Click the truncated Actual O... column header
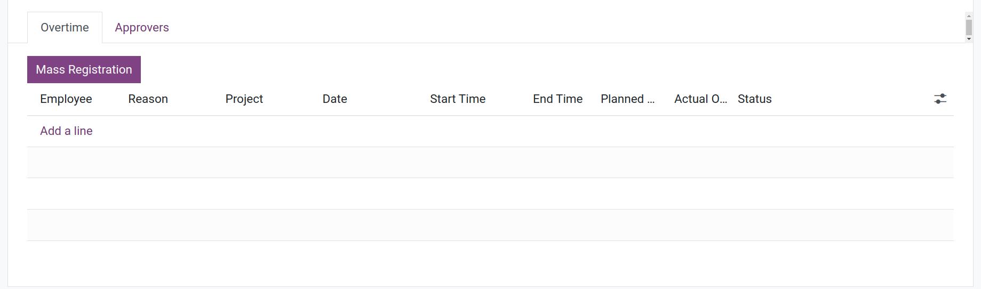 click(x=700, y=99)
